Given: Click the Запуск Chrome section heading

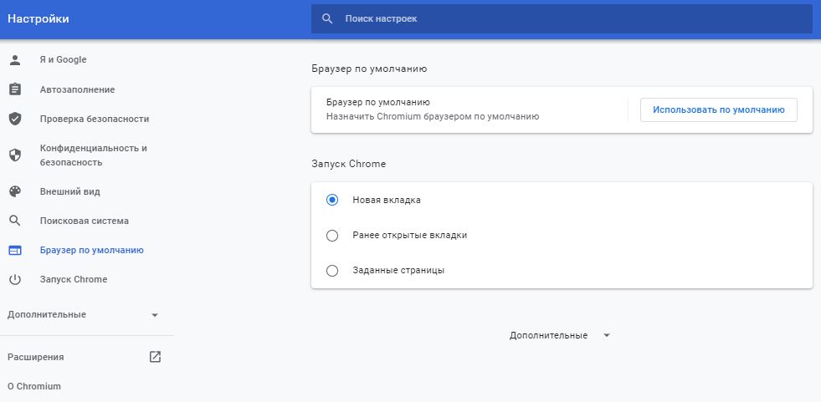Looking at the screenshot, I should tap(348, 164).
